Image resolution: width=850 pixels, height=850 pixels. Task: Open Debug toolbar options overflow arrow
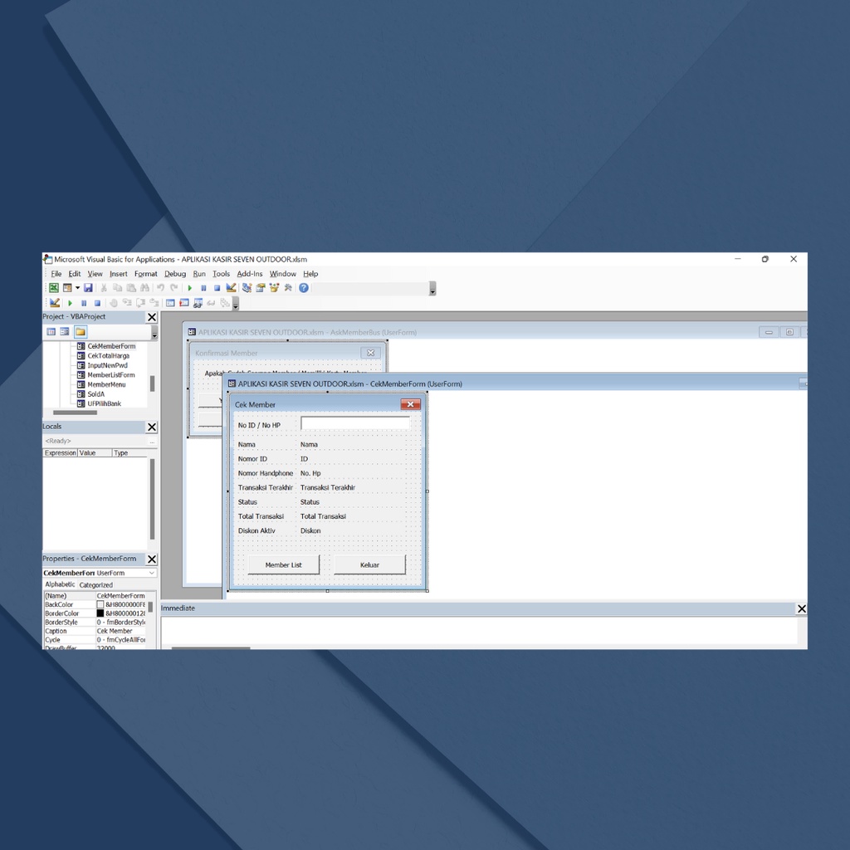pos(236,304)
